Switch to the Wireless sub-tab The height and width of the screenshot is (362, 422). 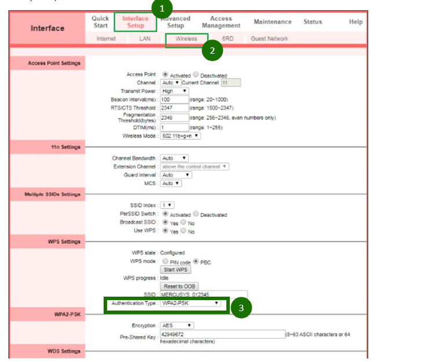click(186, 39)
